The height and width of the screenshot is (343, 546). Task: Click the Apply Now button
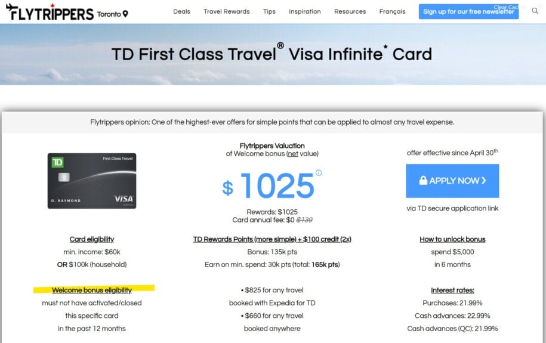point(452,181)
